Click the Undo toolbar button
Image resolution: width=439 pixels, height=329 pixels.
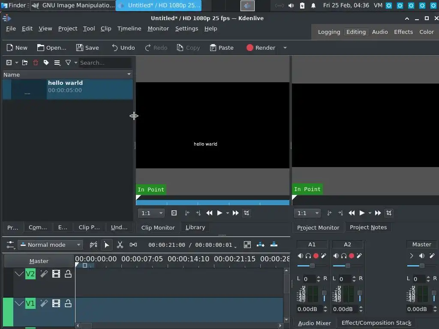coord(123,48)
